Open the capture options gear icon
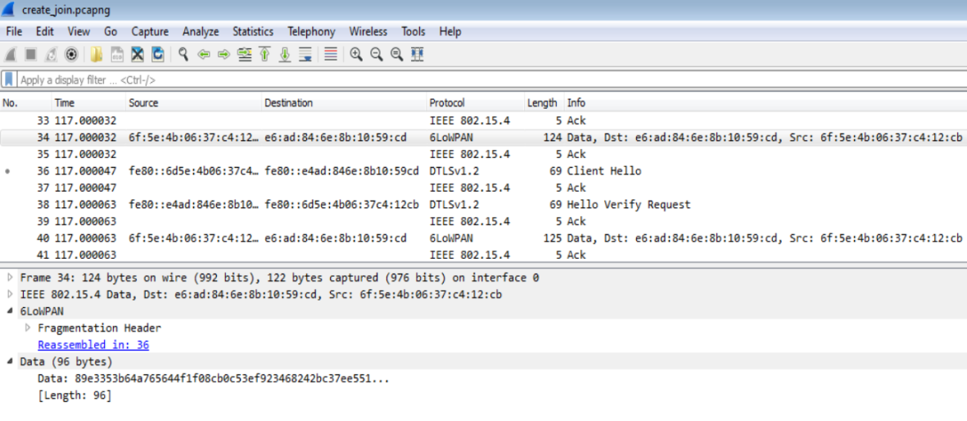The height and width of the screenshot is (421, 967). point(71,55)
